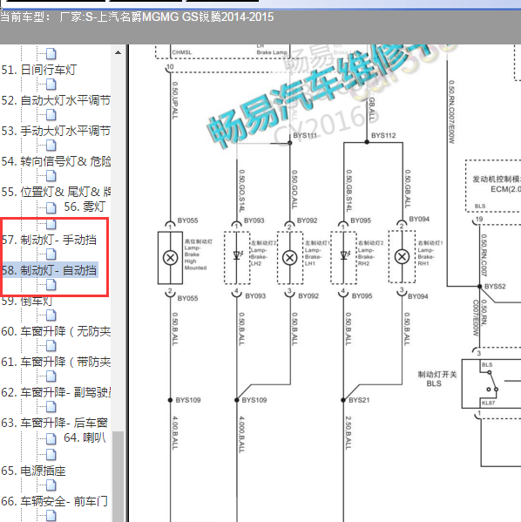Click the Lamp-Brake-RH1 bulb symbol
Screen dimensions: 521x522
(402, 257)
